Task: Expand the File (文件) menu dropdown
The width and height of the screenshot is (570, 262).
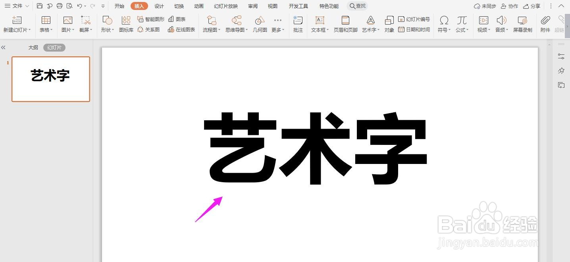Action: 17,6
